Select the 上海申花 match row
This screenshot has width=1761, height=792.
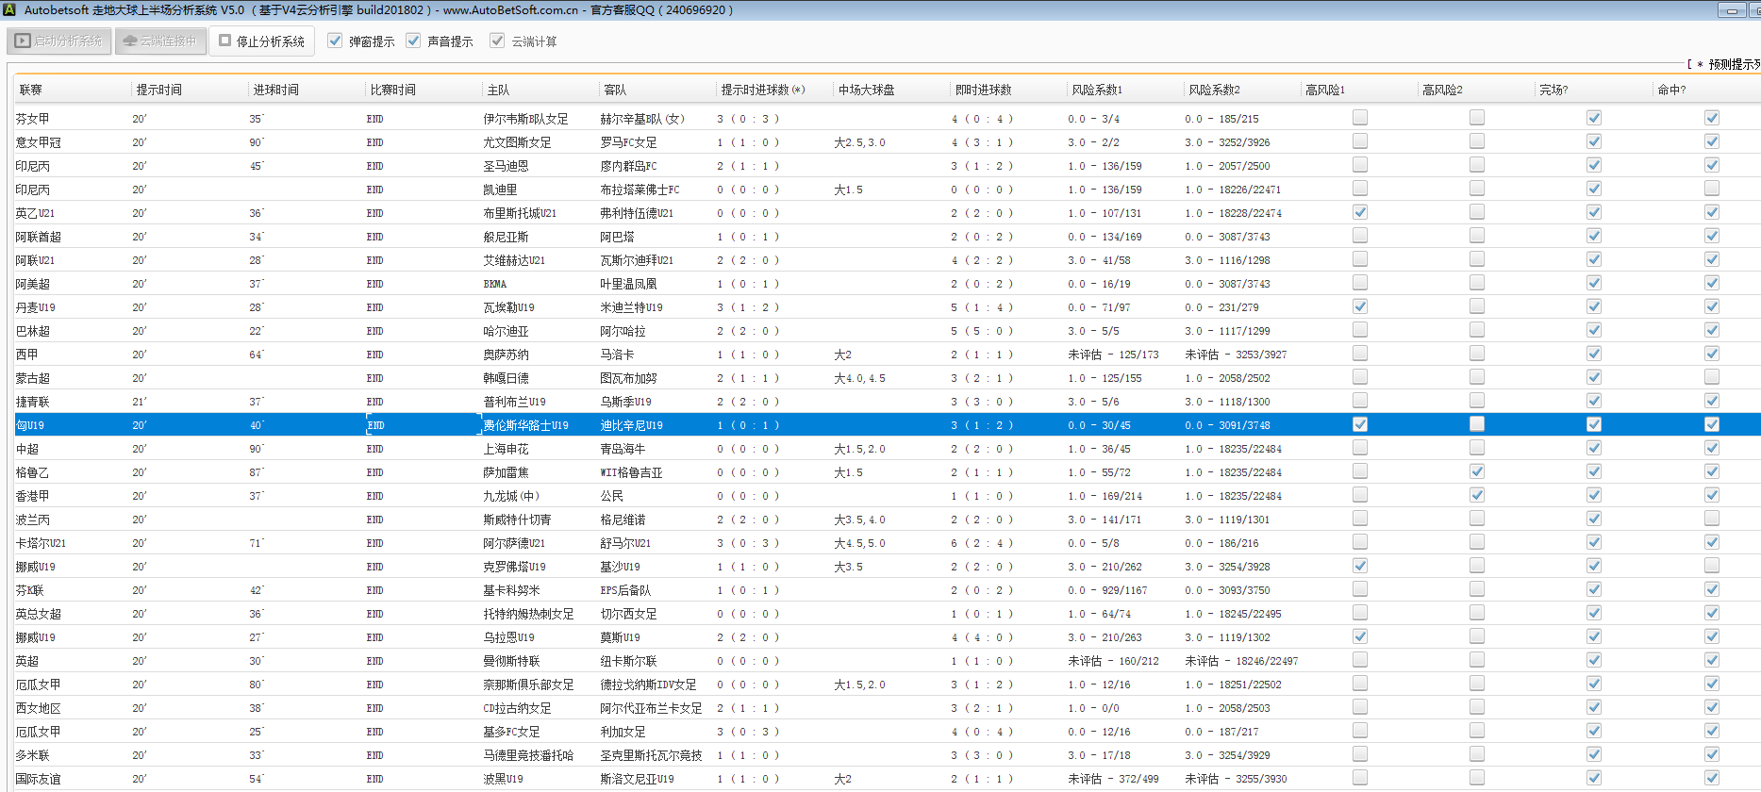507,449
